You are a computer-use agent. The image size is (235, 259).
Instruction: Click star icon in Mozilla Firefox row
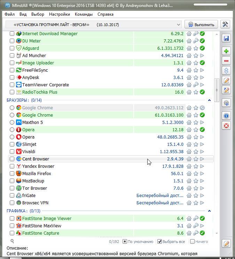pos(196,174)
